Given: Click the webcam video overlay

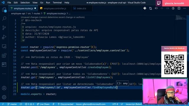Looking at the screenshot, I should pos(165,91).
